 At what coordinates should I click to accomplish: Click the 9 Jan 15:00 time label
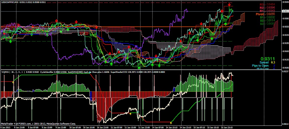47,127
